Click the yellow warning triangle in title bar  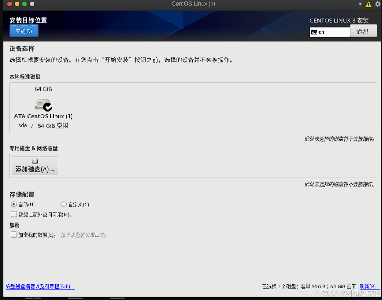coord(368,4)
